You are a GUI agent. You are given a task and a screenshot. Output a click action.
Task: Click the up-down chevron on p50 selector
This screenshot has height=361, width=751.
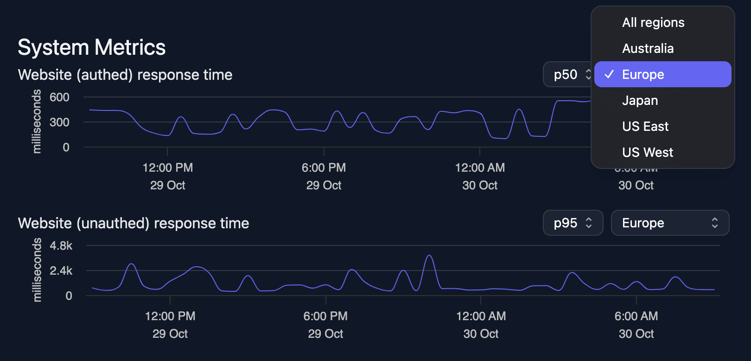(588, 74)
